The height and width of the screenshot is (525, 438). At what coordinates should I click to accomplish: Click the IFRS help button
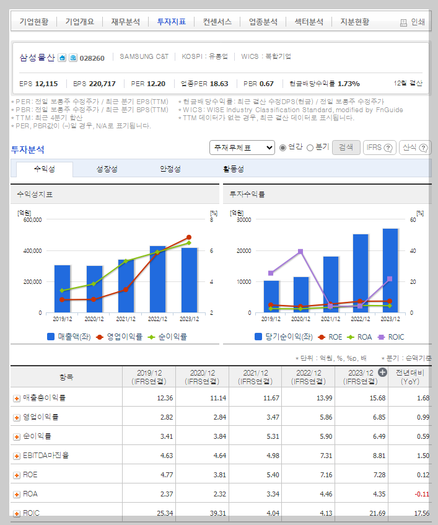[379, 148]
